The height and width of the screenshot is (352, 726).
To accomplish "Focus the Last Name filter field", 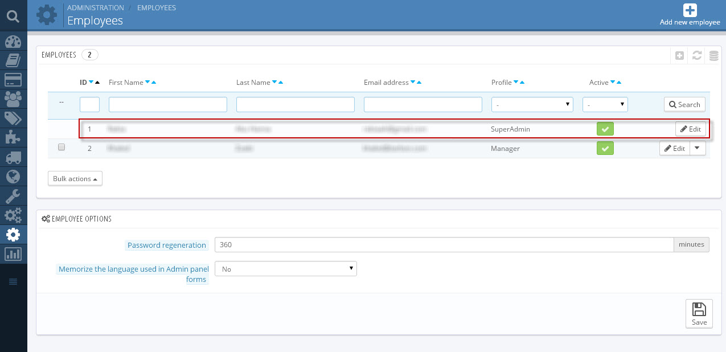I will (296, 104).
